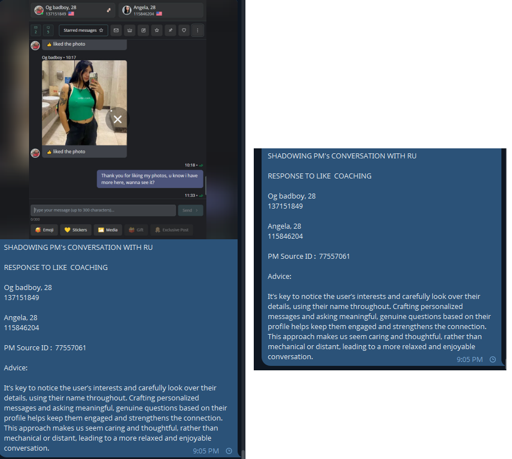Click 'Advice:' heading in left message
512x459 pixels.
(16, 368)
